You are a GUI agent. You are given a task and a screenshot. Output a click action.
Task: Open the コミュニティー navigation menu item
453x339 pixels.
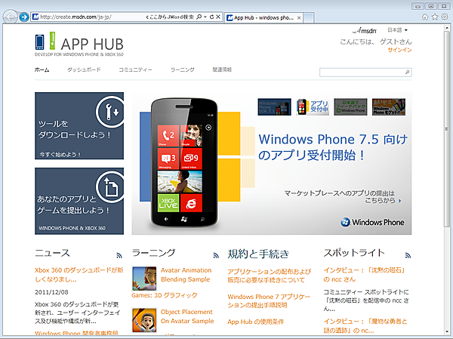[x=135, y=69]
